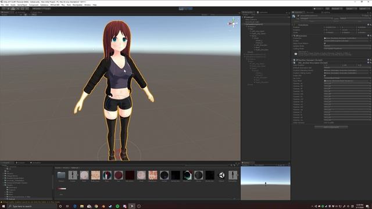
Task: Expand the Left_Shoulder node in Hierarchy
Action: (x=255, y=45)
